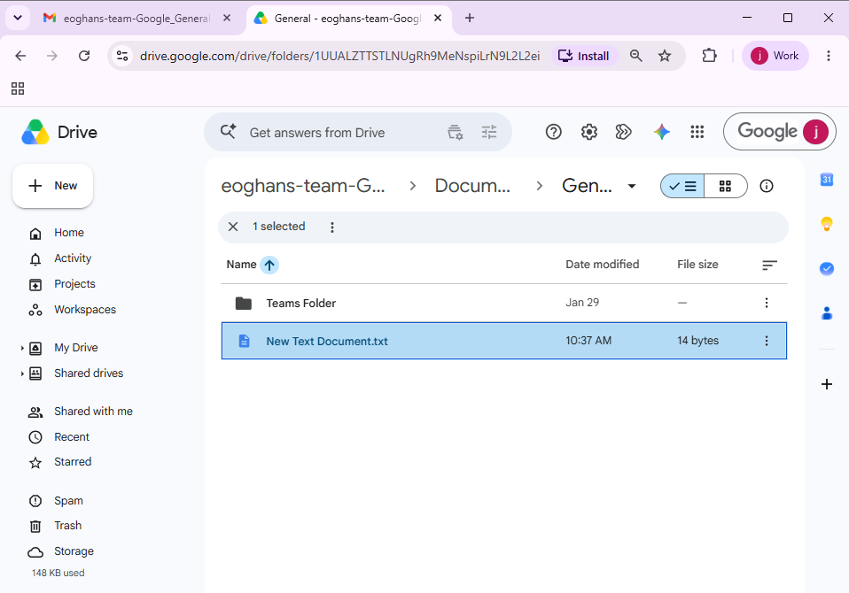Go back to previous page
Viewport: 849px width, 593px height.
click(x=20, y=56)
